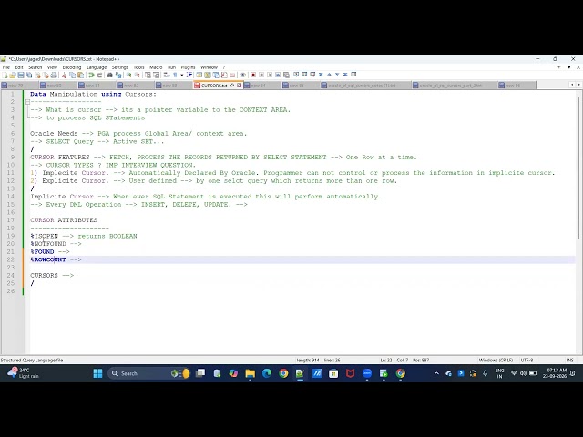Close the CURSORS.txt tab
The width and height of the screenshot is (583, 437).
[239, 86]
